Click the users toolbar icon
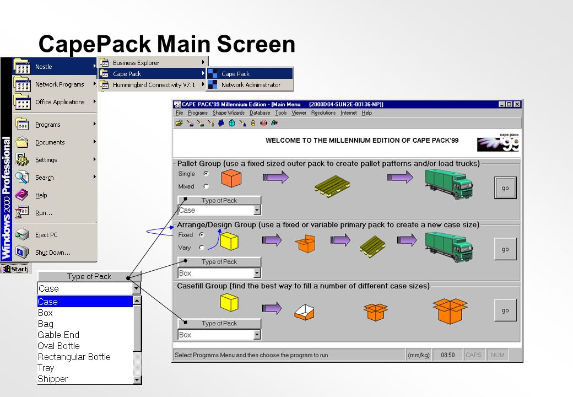The height and width of the screenshot is (397, 573). pyautogui.click(x=274, y=123)
